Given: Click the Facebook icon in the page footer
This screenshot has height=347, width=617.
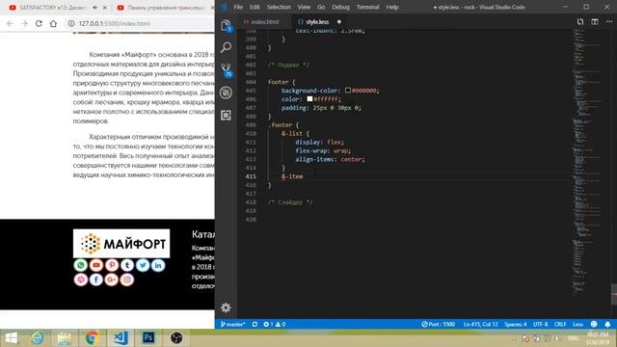Looking at the screenshot, I should 96,280.
